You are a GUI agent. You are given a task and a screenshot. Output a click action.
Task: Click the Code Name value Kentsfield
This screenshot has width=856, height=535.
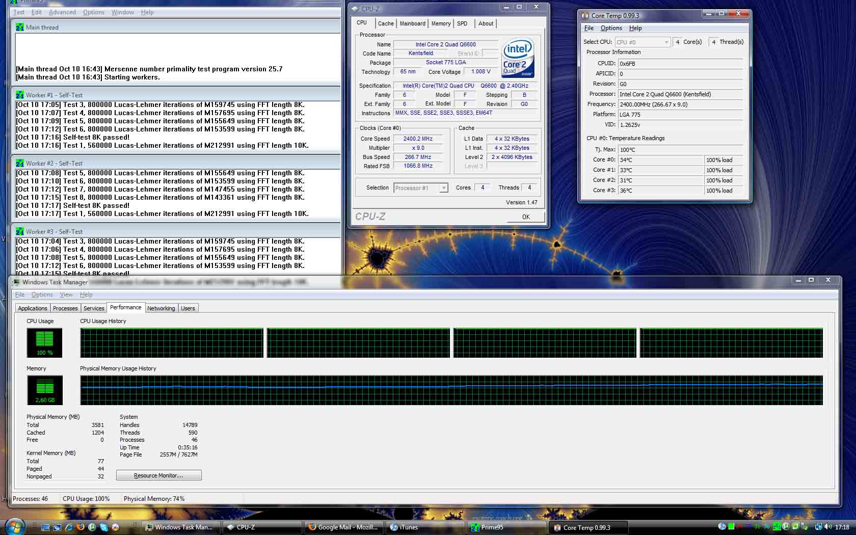point(421,53)
